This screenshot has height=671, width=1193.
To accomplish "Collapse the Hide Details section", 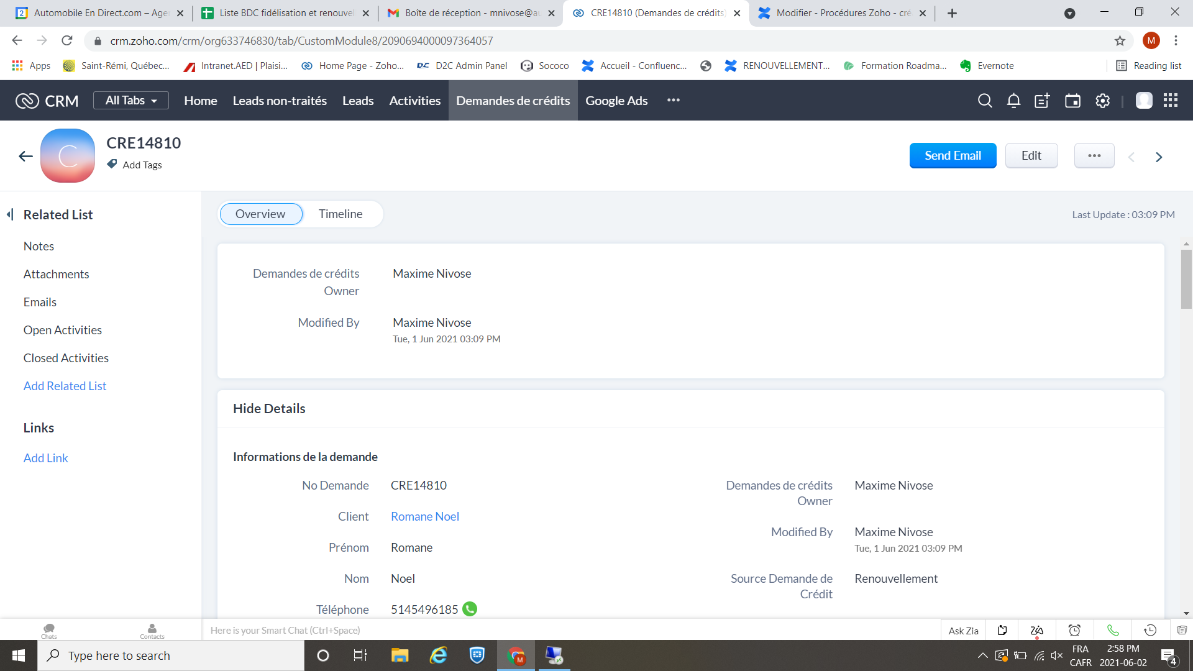I will [x=269, y=409].
